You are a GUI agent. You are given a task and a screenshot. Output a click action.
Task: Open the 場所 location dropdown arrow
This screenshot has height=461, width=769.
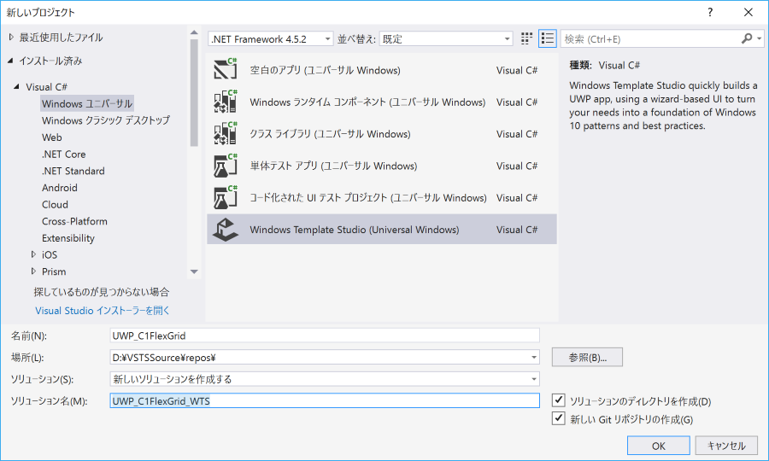click(x=533, y=358)
